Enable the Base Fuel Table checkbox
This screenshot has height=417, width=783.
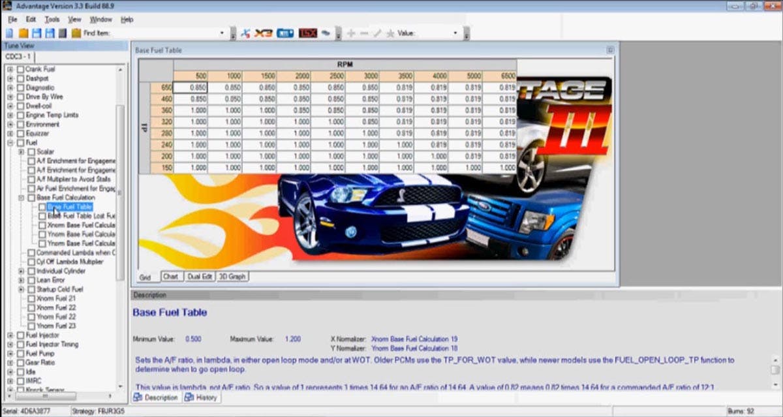click(42, 207)
